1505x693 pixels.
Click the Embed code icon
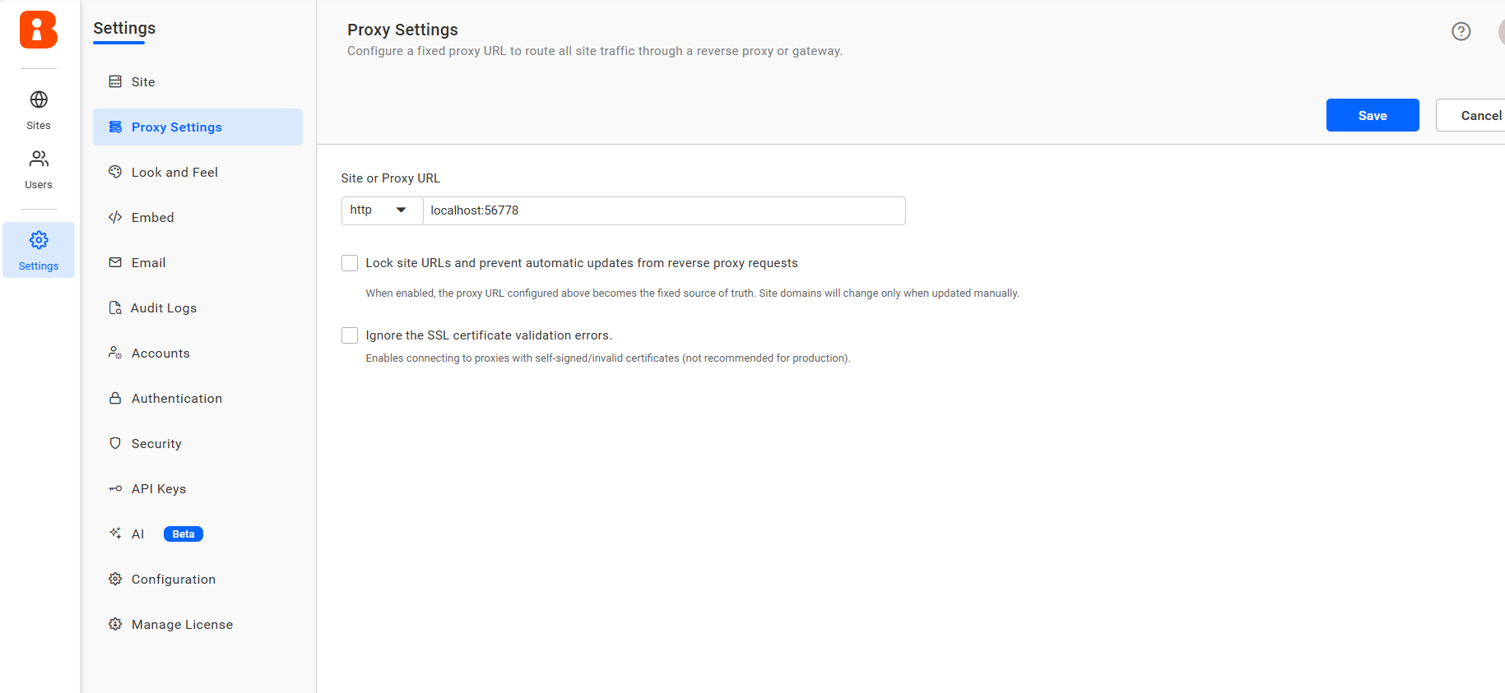click(x=115, y=217)
